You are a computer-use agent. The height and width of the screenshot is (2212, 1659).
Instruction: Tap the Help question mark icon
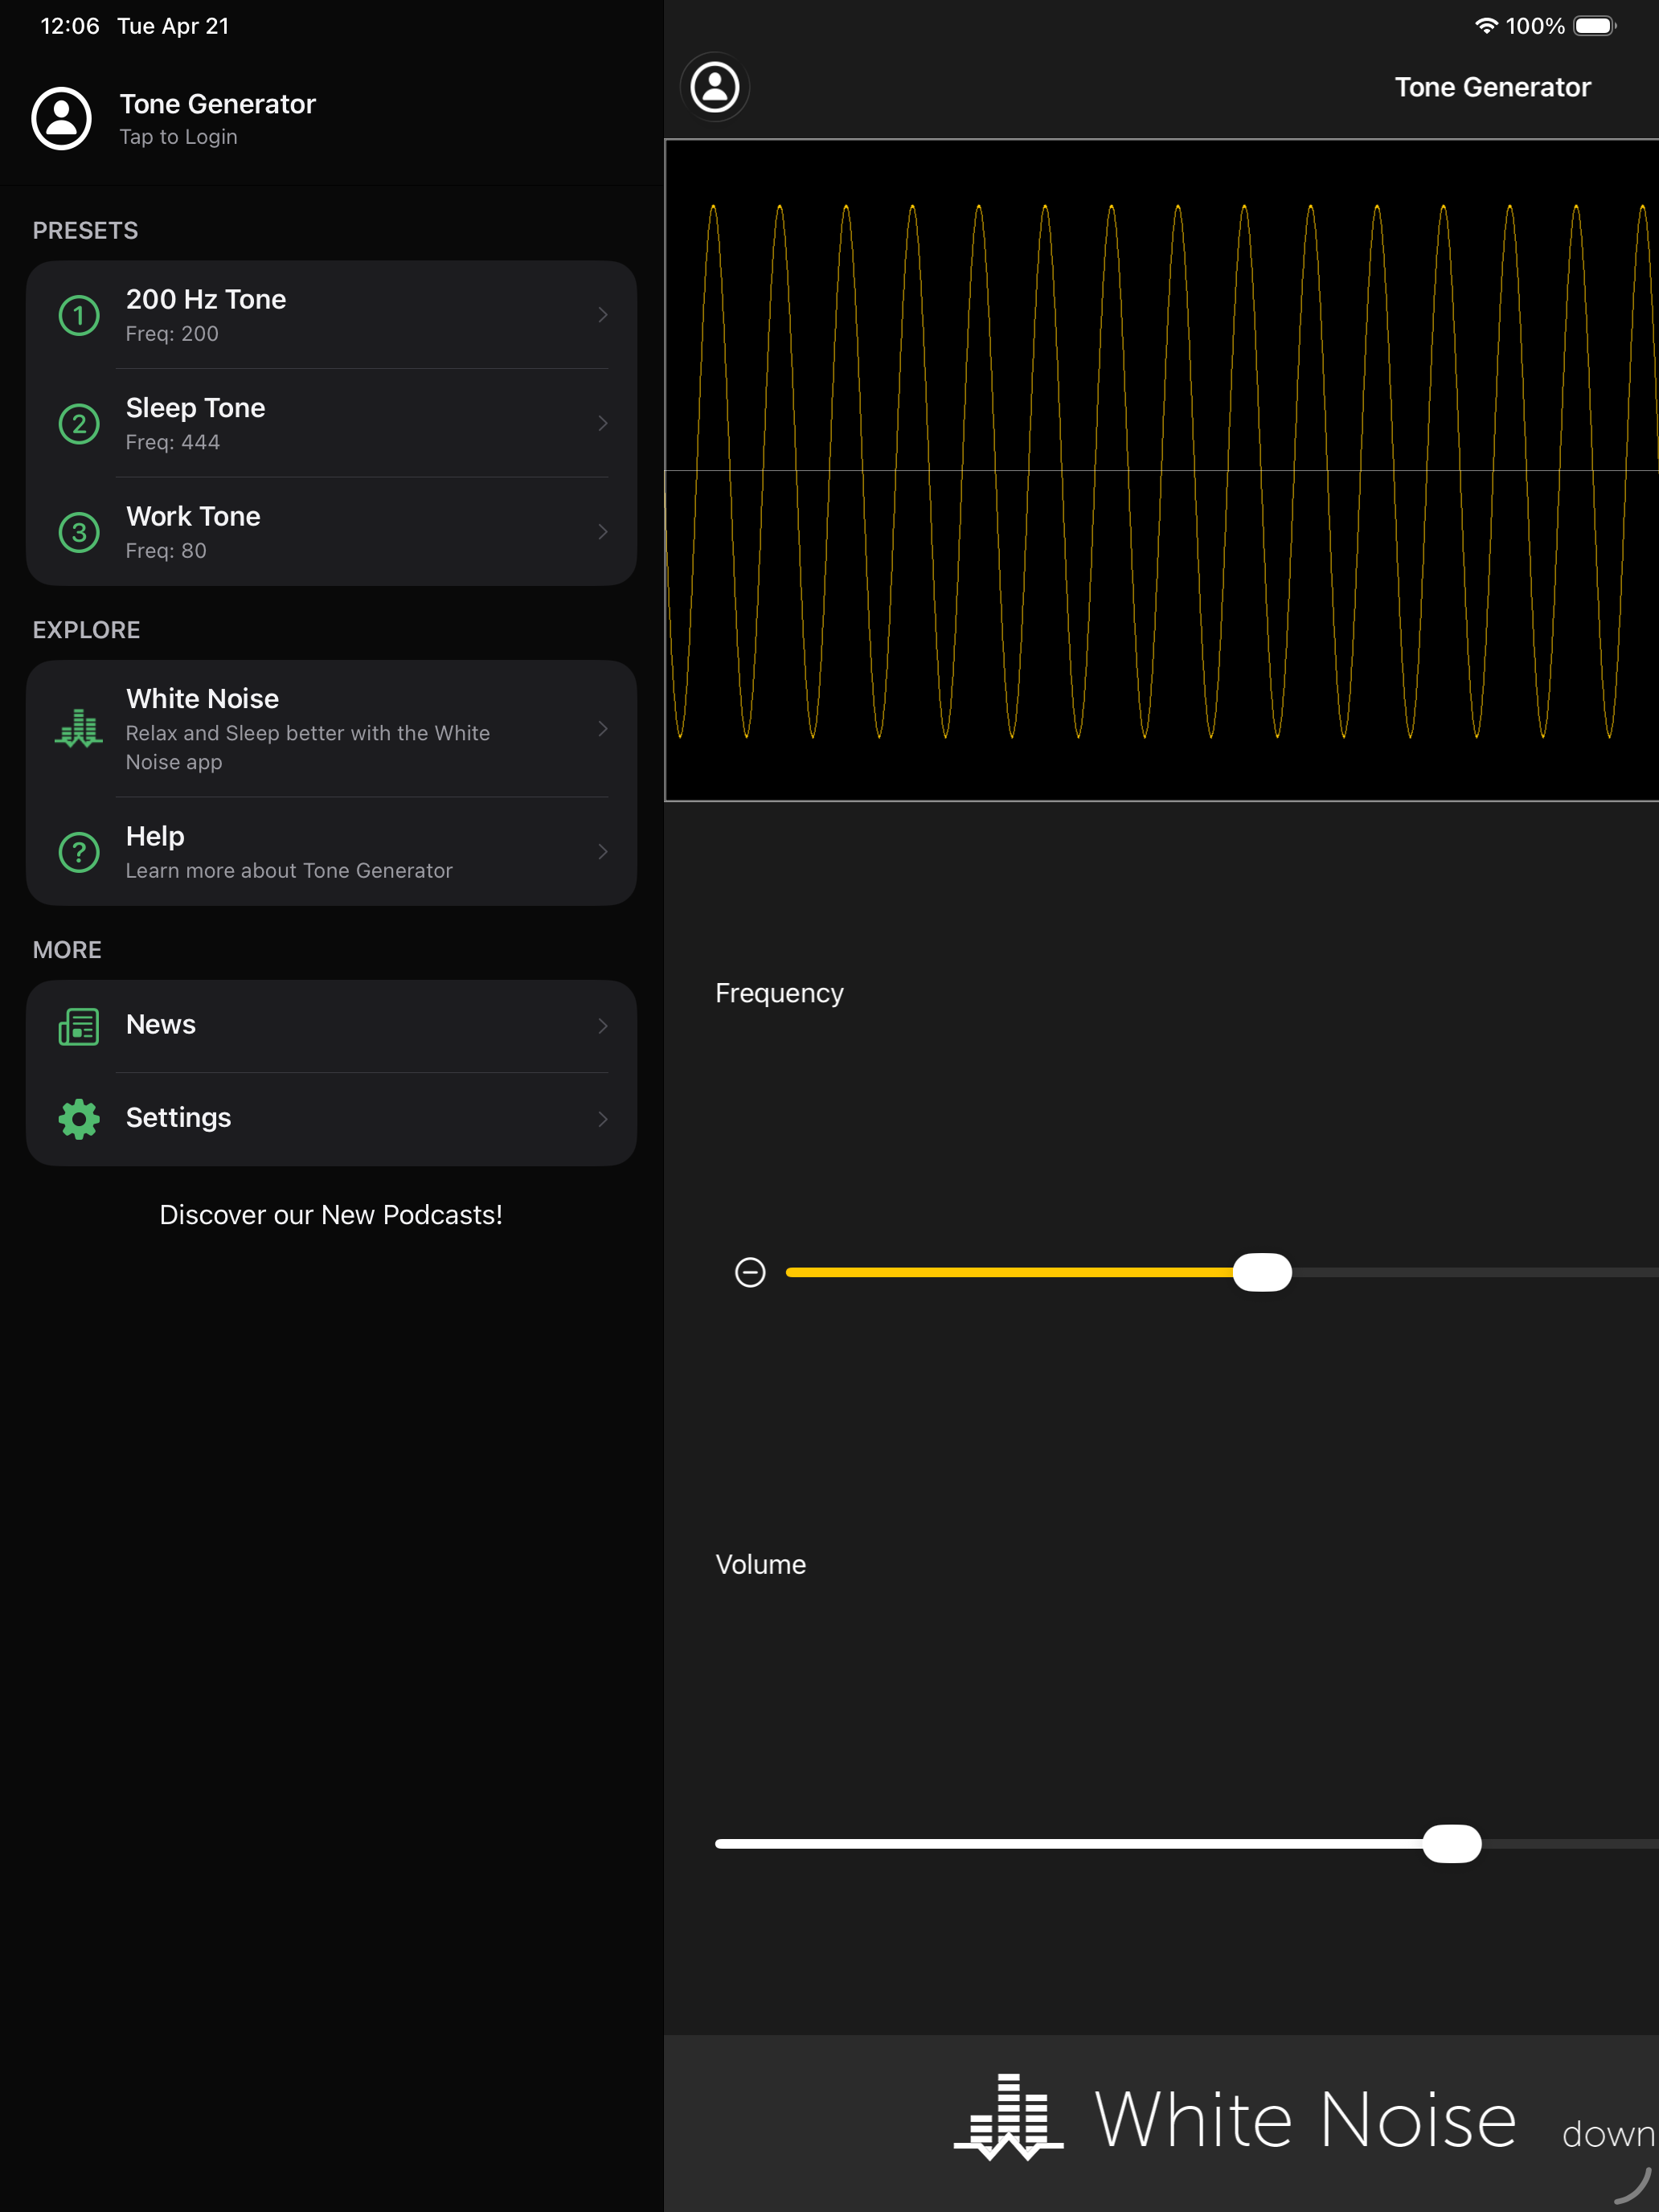[x=79, y=852]
